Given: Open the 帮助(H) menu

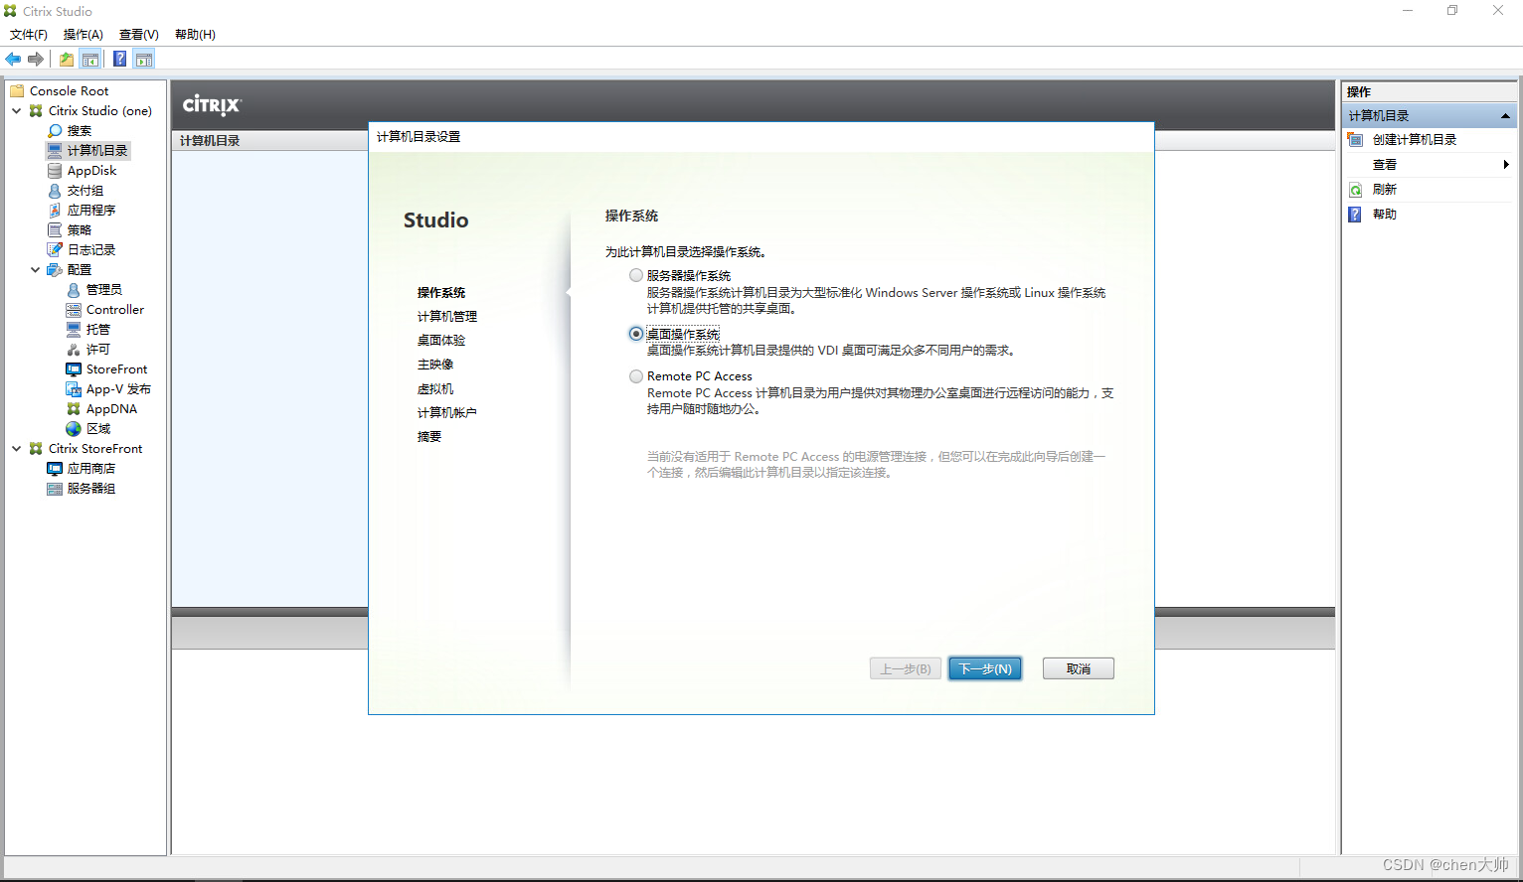Looking at the screenshot, I should pyautogui.click(x=195, y=35).
